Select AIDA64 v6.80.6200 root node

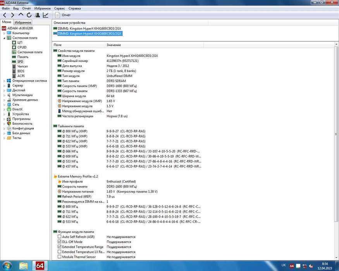point(20,28)
